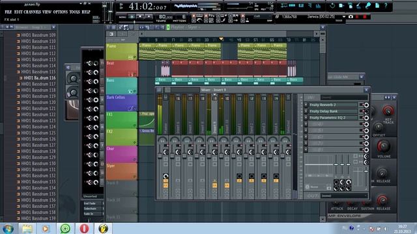Open Opera from the taskbar
Image resolution: width=417 pixels, height=234 pixels.
point(84,228)
